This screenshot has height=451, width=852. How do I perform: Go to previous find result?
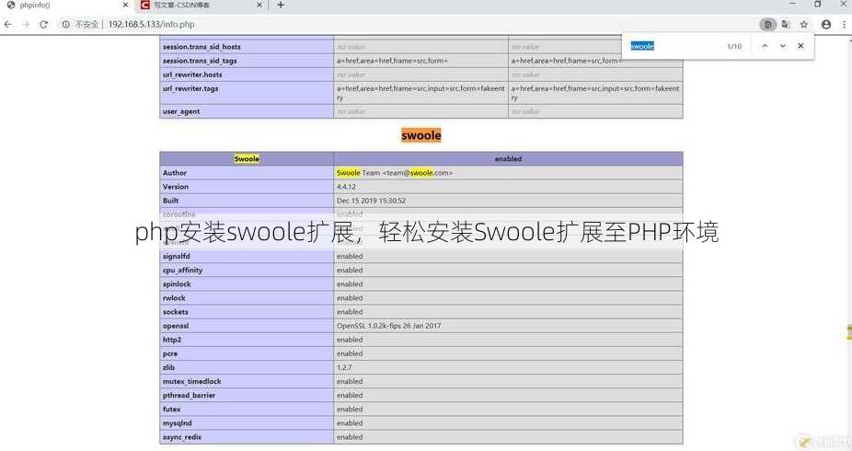click(x=765, y=46)
